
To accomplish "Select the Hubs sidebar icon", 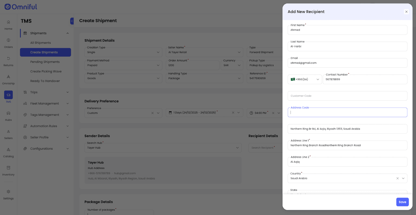I will click(x=8, y=113).
